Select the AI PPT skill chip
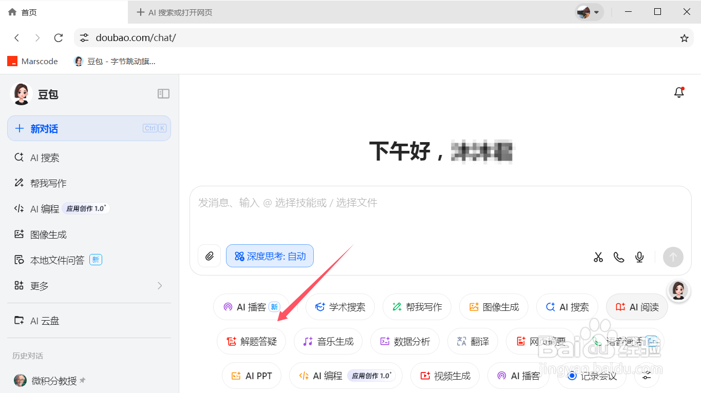The image size is (701, 393). pos(252,376)
